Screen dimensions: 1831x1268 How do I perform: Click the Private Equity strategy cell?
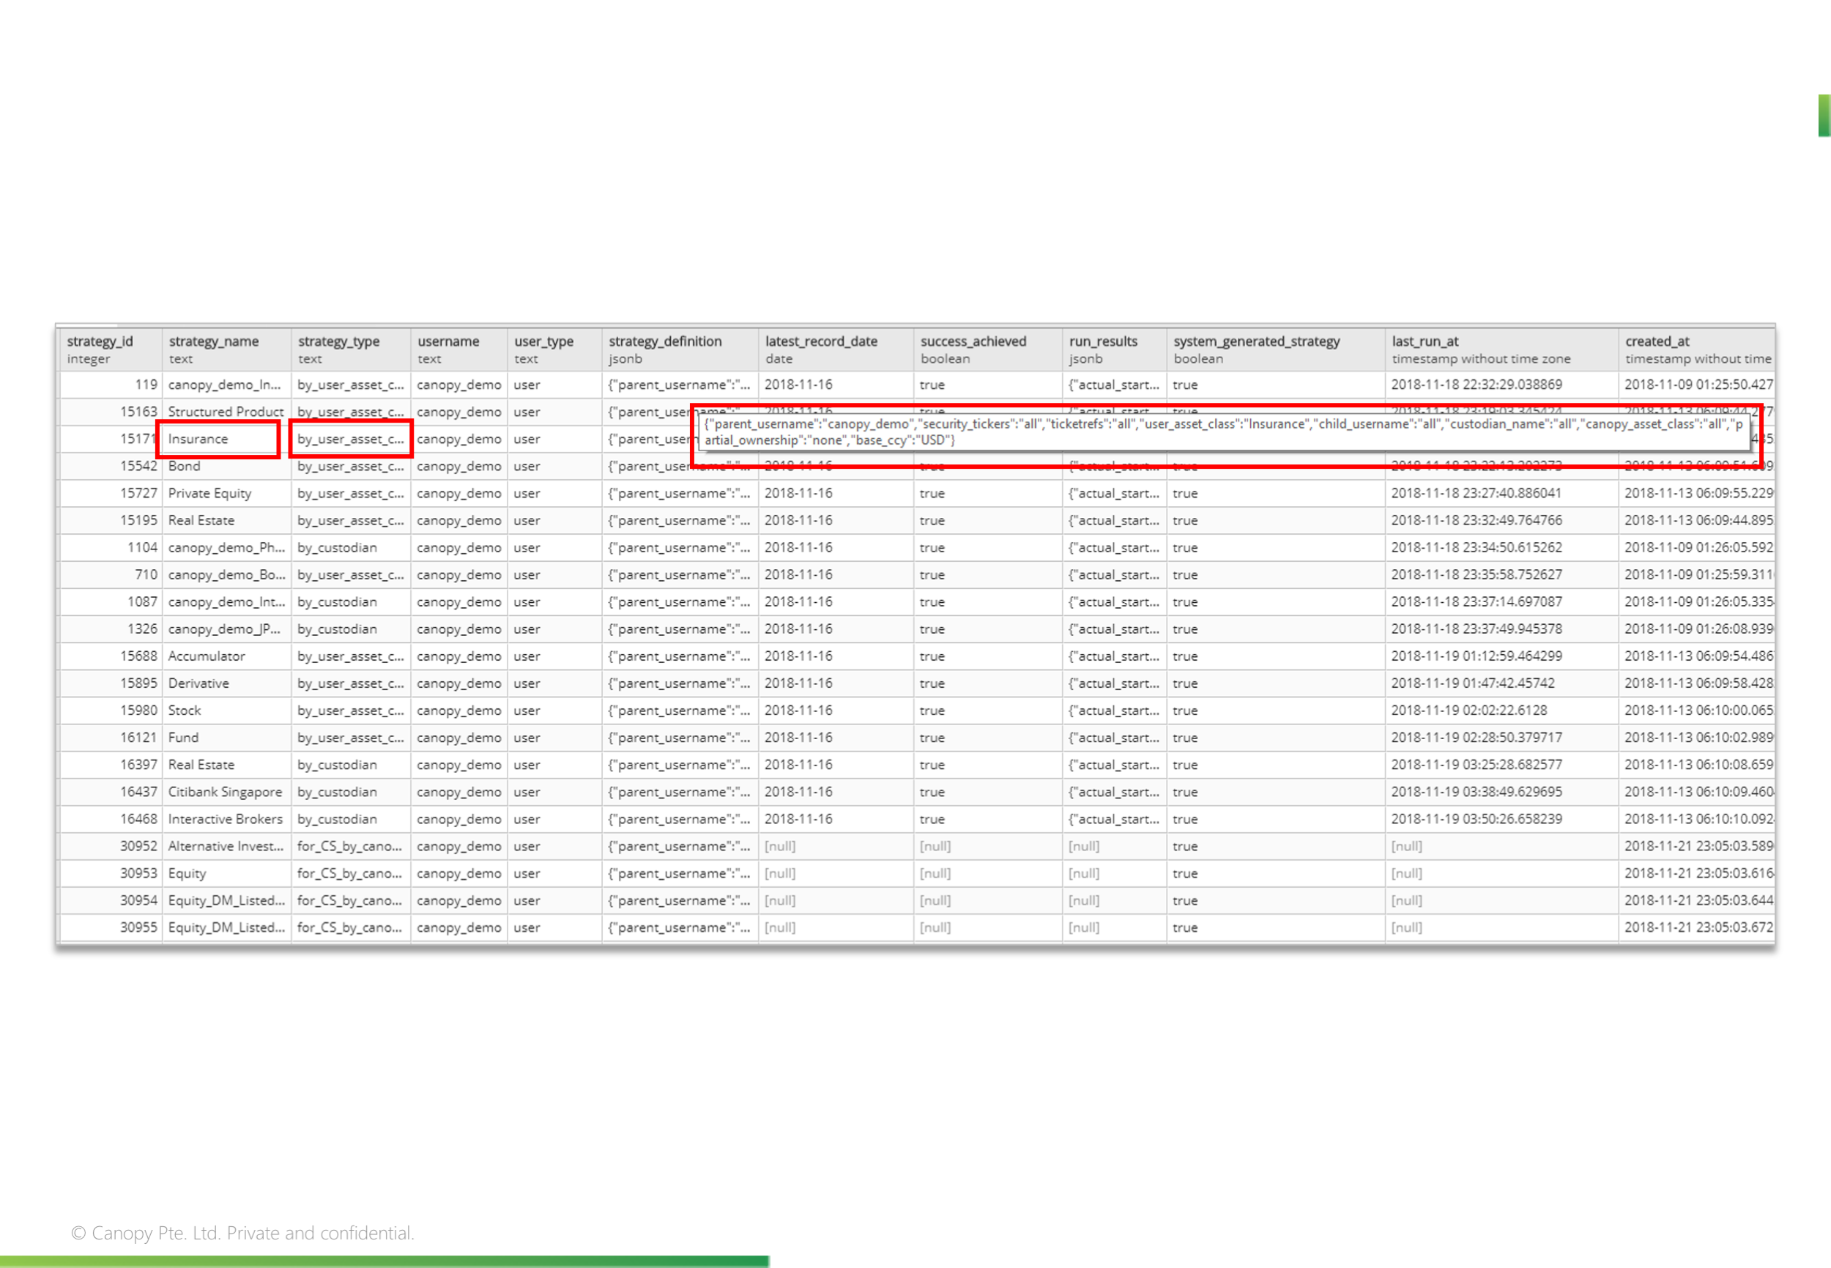pos(209,494)
